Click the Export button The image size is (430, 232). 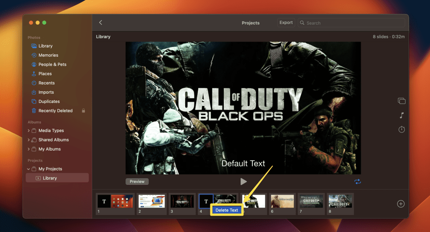(286, 23)
